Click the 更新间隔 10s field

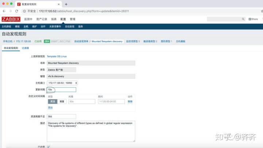(61, 90)
